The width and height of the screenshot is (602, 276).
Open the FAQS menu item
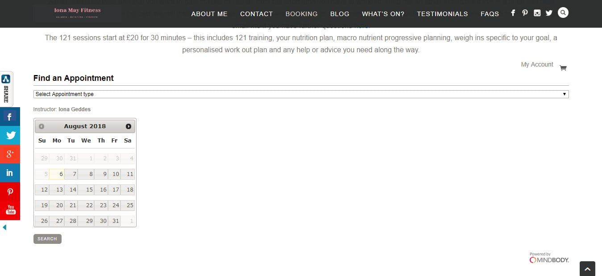[x=490, y=14]
